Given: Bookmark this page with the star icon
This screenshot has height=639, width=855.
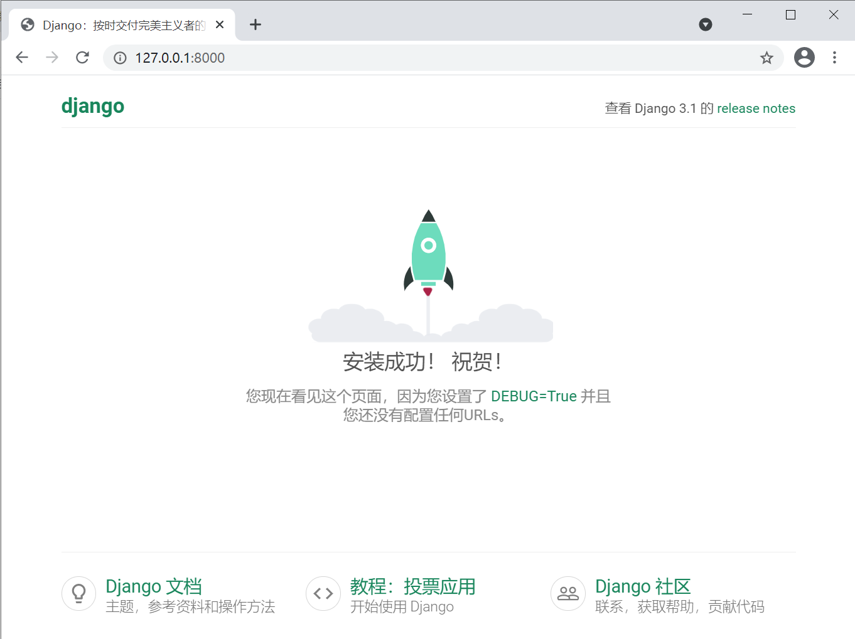Looking at the screenshot, I should (766, 58).
